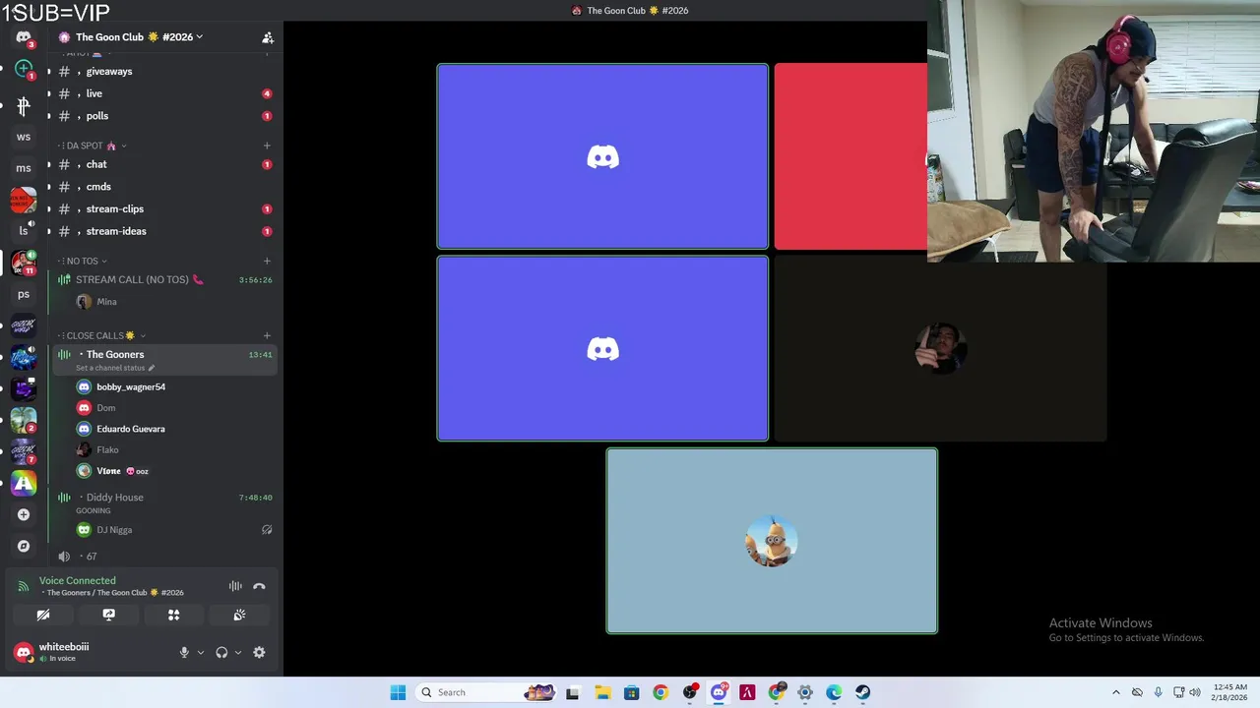Click 'Set a channel status' text
The image size is (1260, 708).
110,368
